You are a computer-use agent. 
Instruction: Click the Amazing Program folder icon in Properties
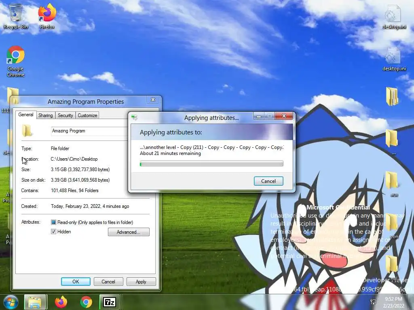point(27,131)
